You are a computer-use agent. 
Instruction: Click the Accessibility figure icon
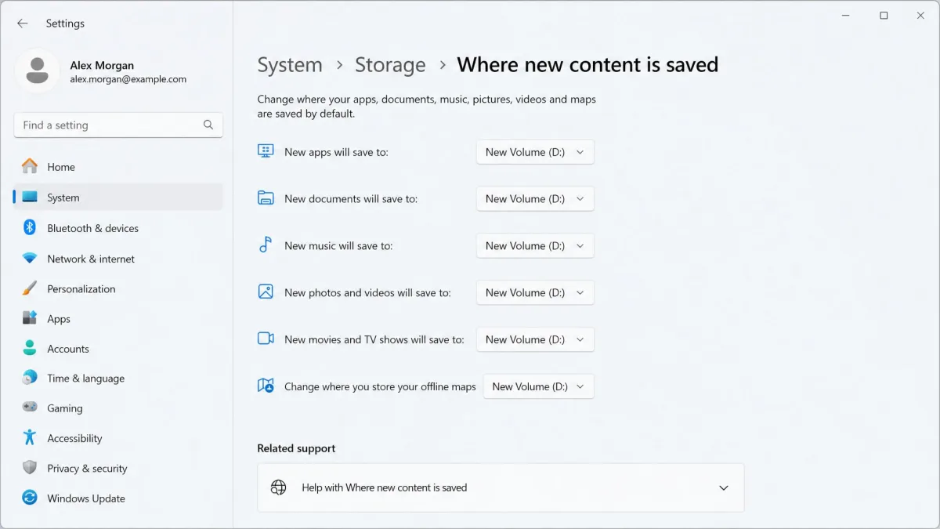pos(30,437)
